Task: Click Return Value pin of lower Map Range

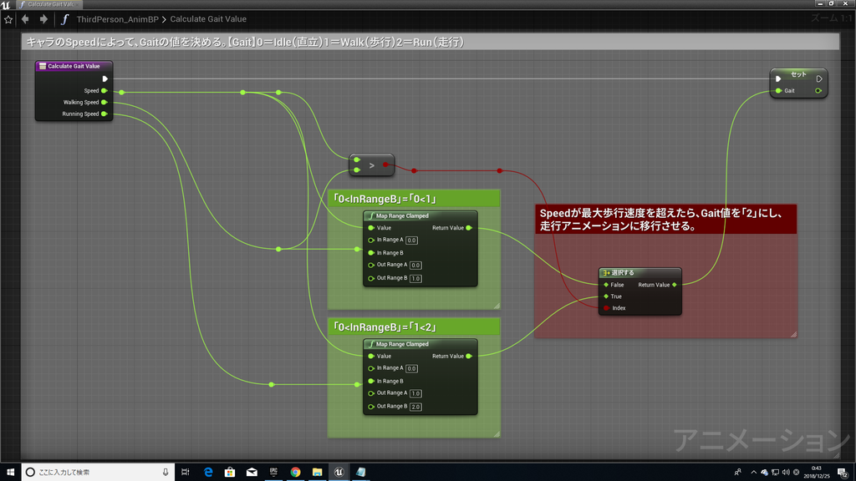Action: (469, 356)
